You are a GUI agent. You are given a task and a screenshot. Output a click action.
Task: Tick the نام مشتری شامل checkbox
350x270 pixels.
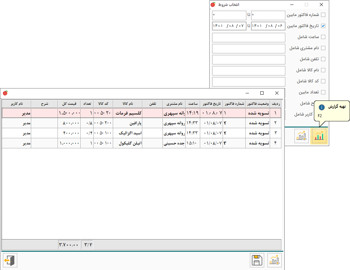(323, 48)
